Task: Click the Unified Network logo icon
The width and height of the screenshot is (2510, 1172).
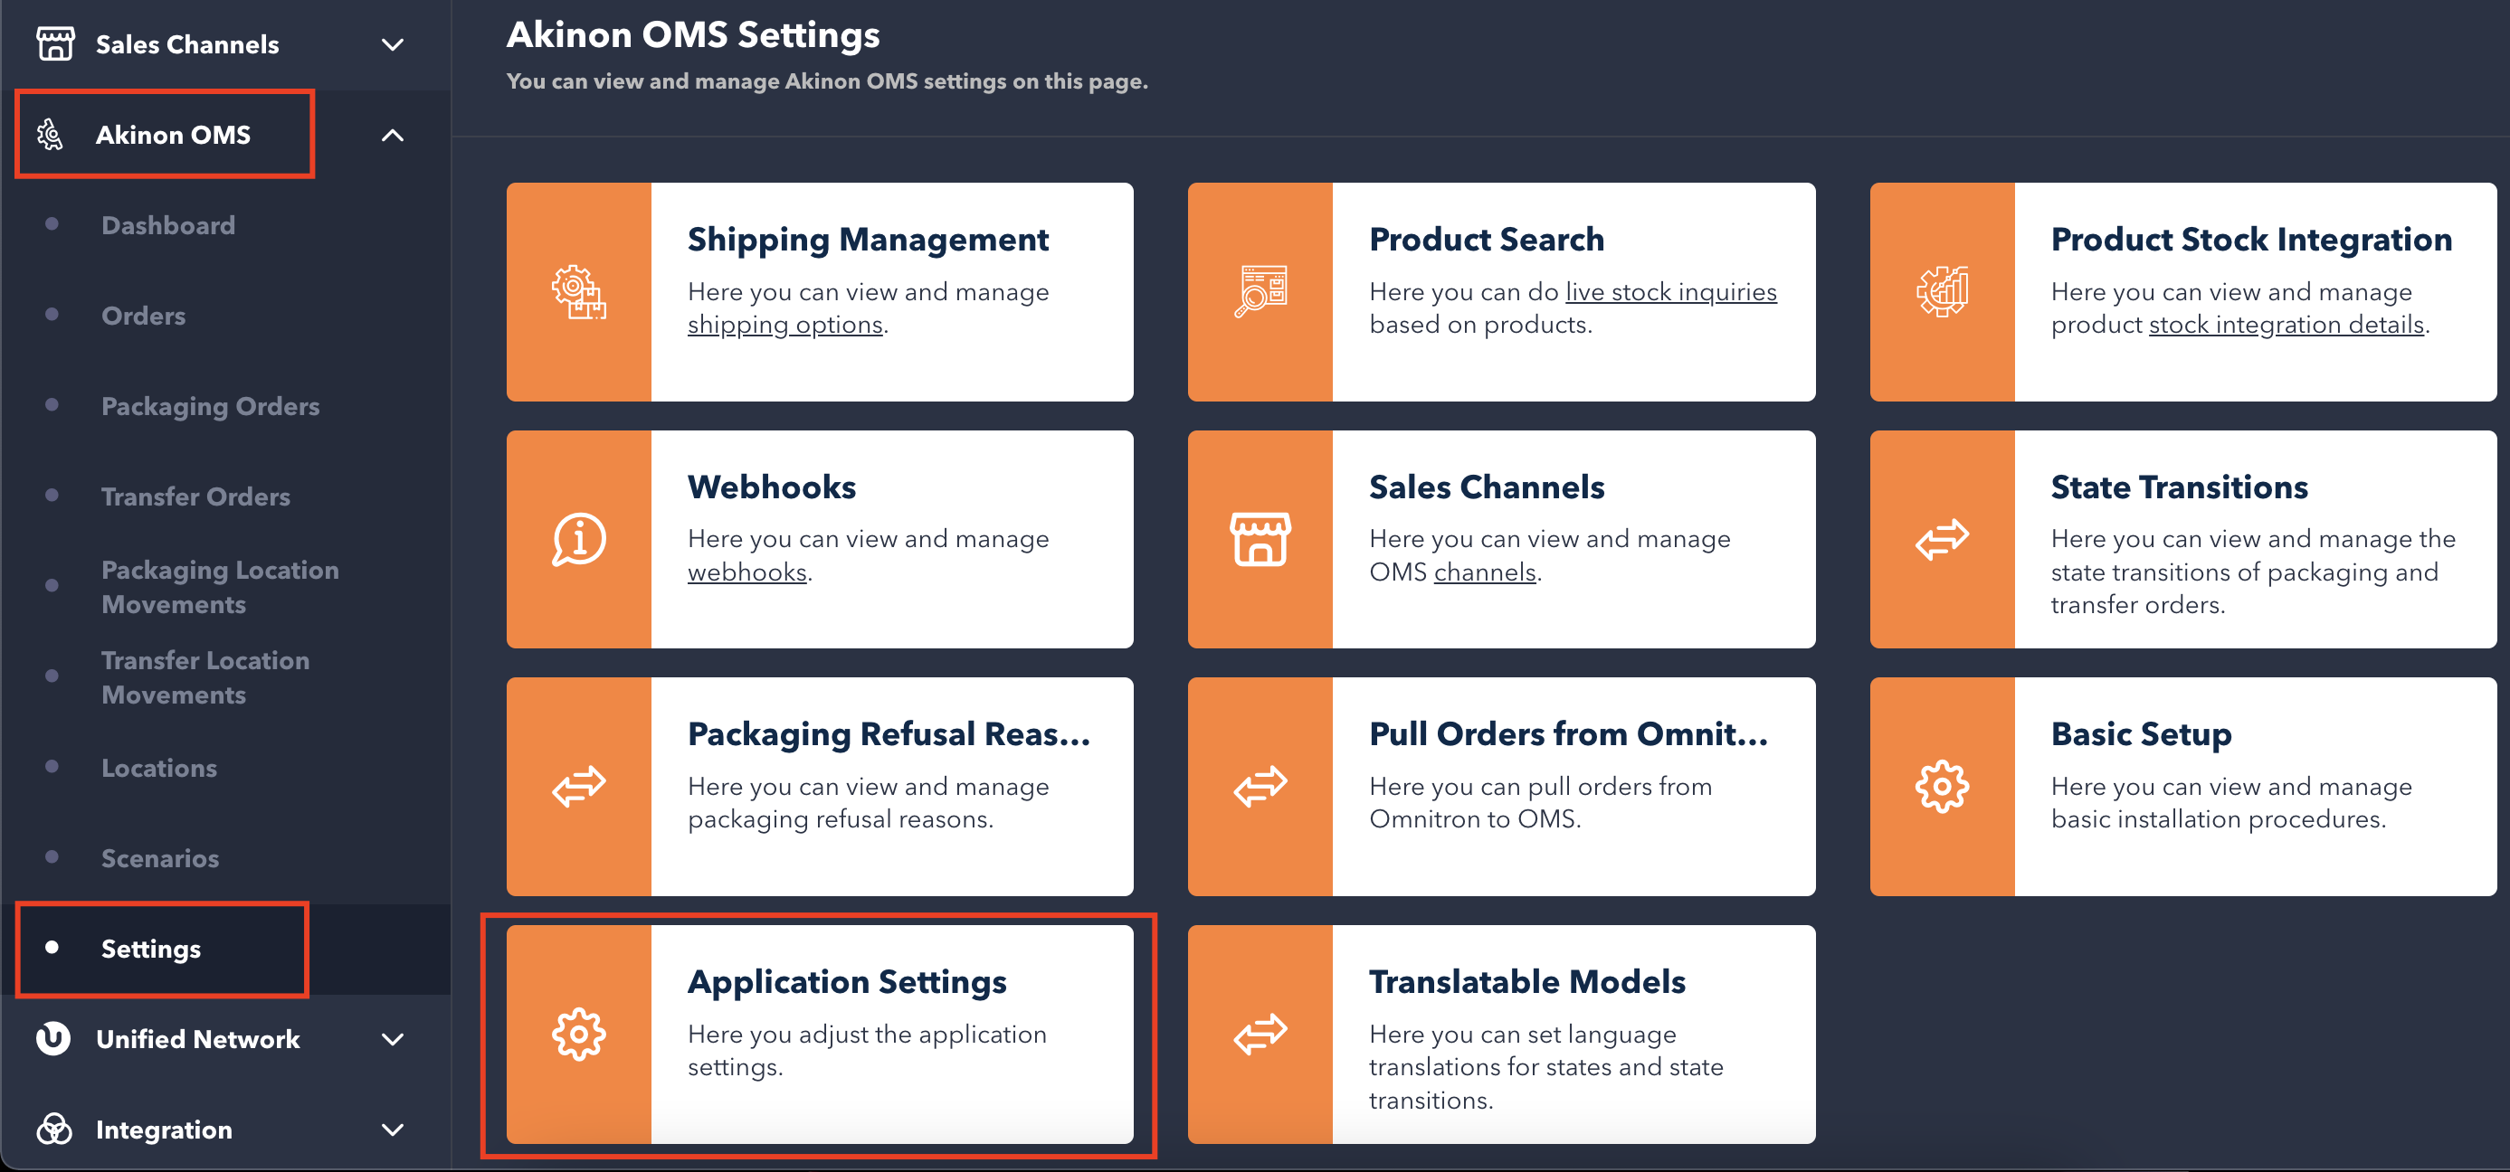Action: click(53, 1038)
